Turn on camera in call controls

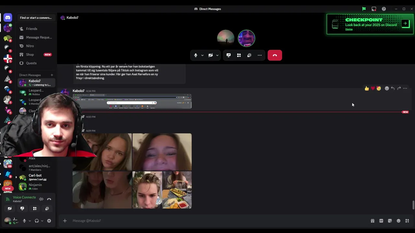coord(210,55)
